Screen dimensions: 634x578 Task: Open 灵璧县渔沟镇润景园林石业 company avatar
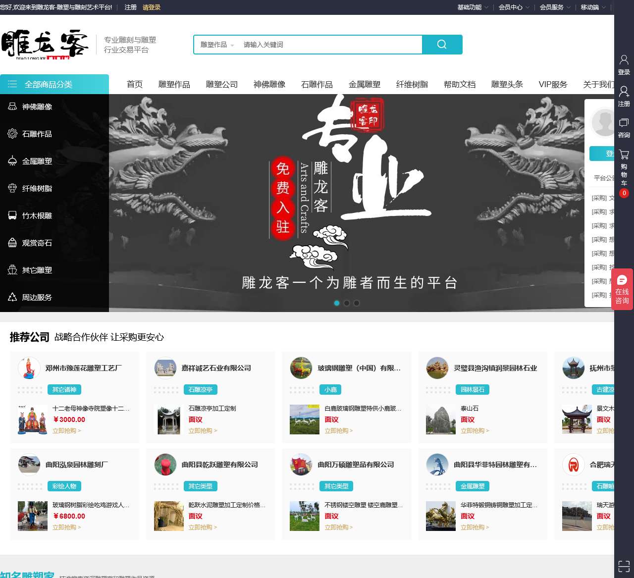[437, 368]
